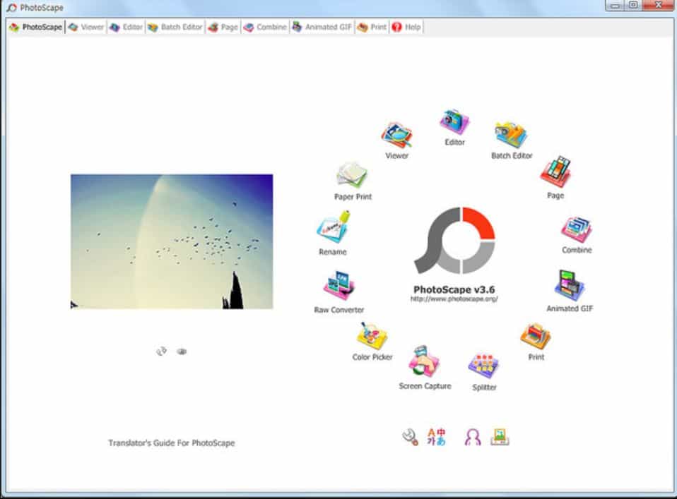Click the PhotoScape logo in the center

454,240
